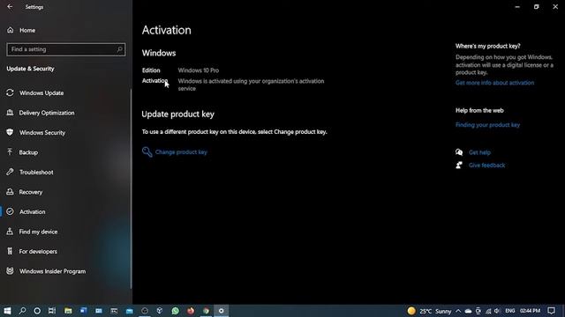Open Chrome from taskbar

pos(206,311)
